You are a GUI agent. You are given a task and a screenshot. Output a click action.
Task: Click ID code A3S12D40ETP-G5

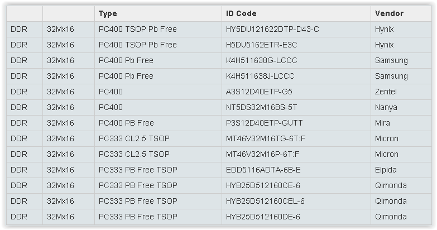(259, 92)
